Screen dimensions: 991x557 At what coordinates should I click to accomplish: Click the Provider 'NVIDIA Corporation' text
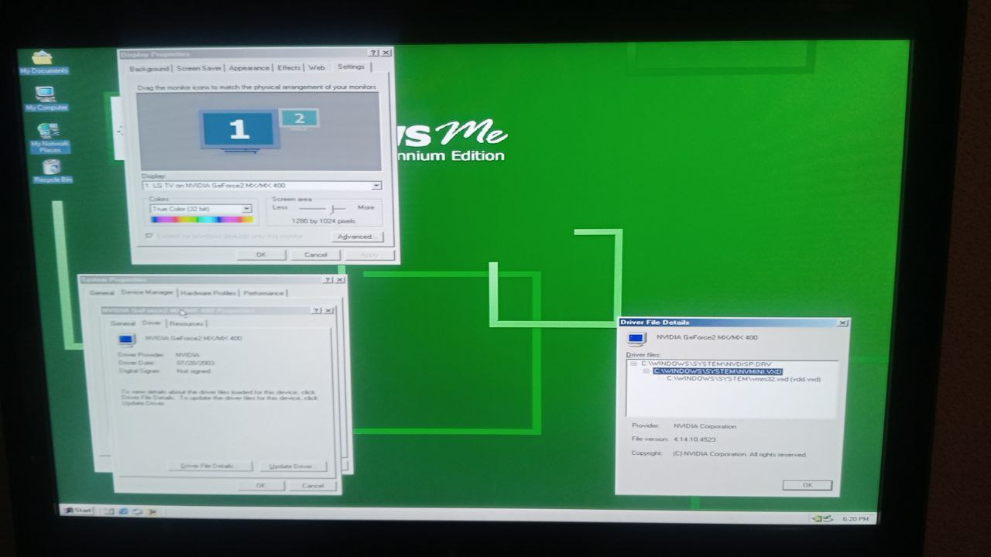(x=705, y=426)
